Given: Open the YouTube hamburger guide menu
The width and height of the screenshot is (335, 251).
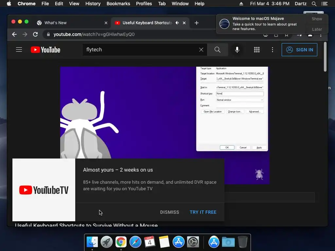Looking at the screenshot, I should coord(19,50).
